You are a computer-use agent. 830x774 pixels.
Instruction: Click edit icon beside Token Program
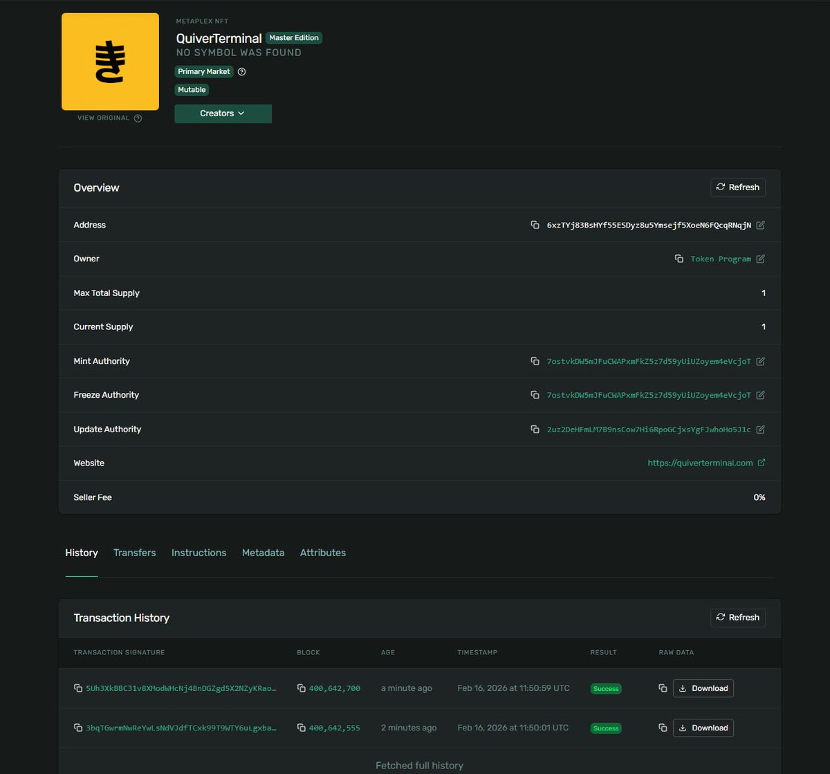[x=760, y=259]
